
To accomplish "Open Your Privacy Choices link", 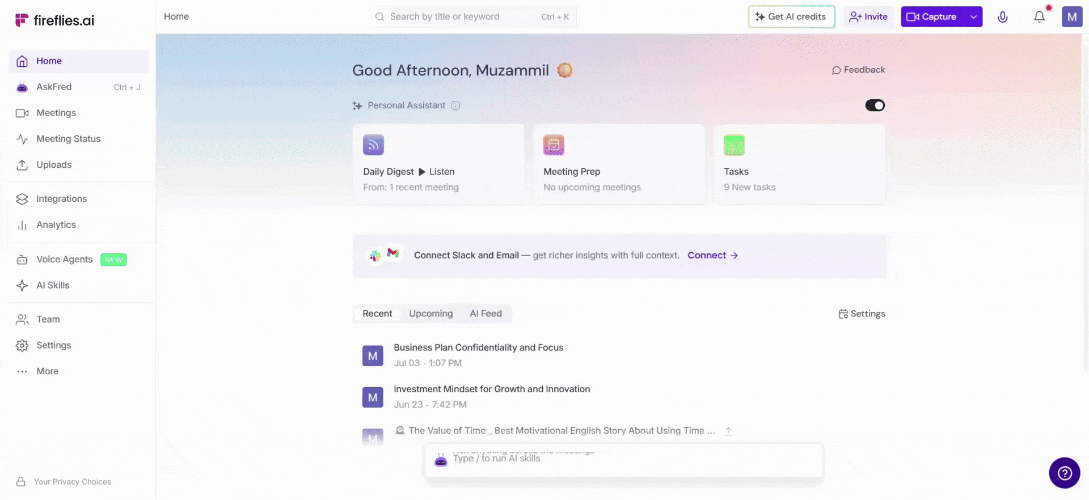I will pos(64,482).
